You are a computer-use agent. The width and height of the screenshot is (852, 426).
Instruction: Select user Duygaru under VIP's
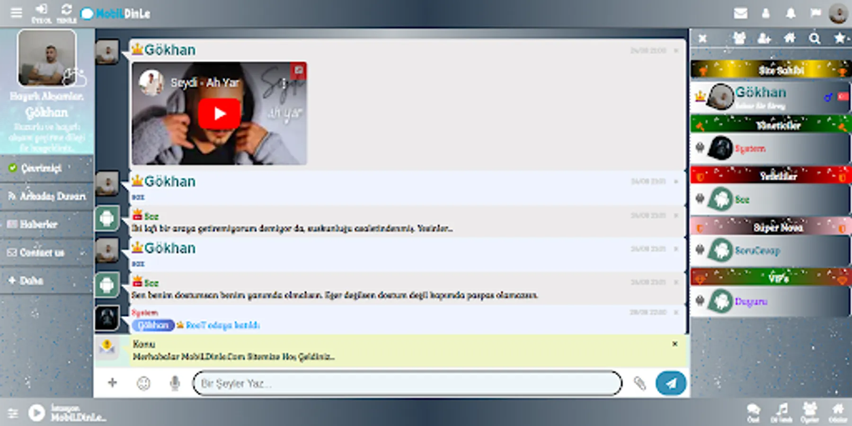click(x=771, y=301)
